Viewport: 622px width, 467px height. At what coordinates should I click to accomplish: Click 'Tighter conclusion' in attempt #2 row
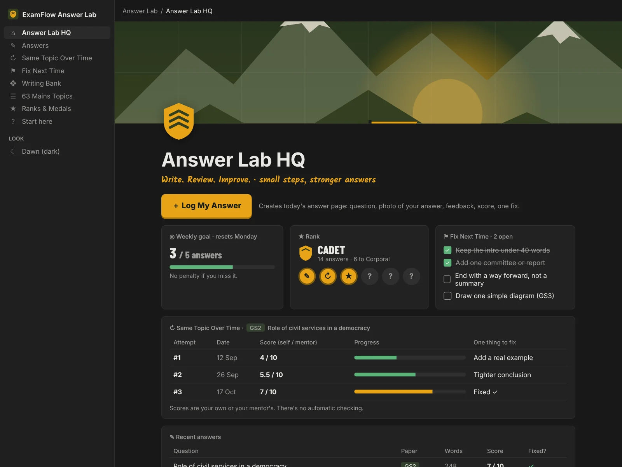[502, 375]
